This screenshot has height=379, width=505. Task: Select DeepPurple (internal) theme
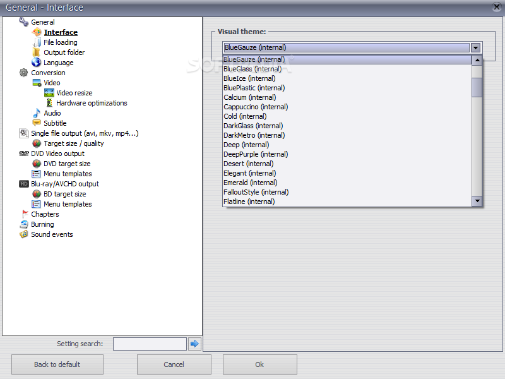point(347,154)
